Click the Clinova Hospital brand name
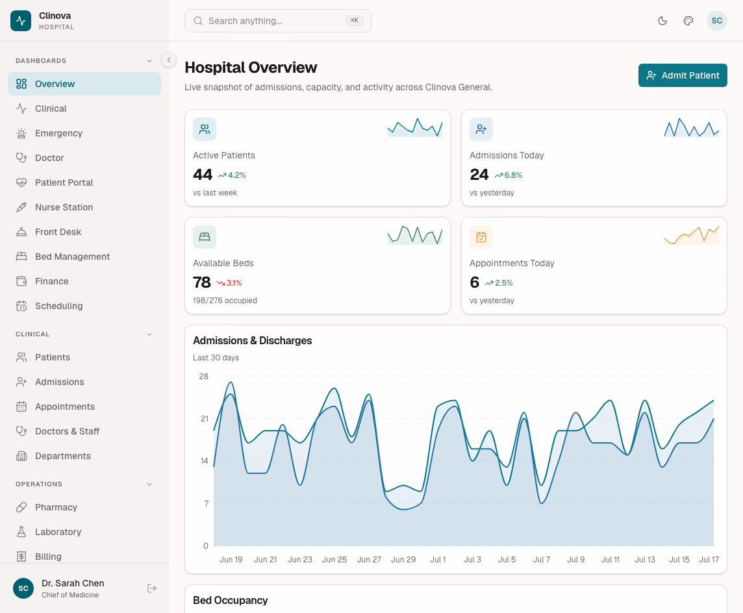 tap(57, 21)
